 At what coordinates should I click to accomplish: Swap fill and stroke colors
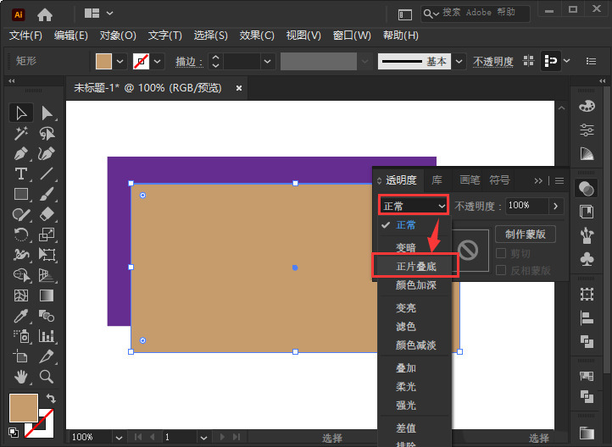(51, 398)
